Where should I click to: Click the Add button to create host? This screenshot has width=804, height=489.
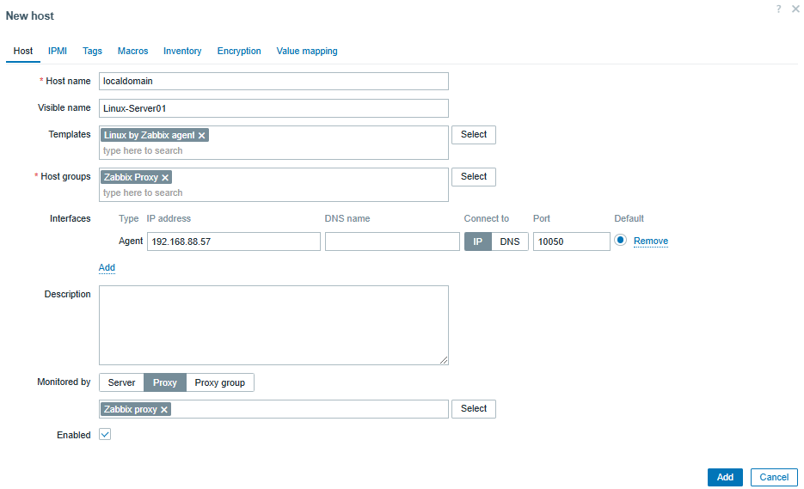pos(725,477)
